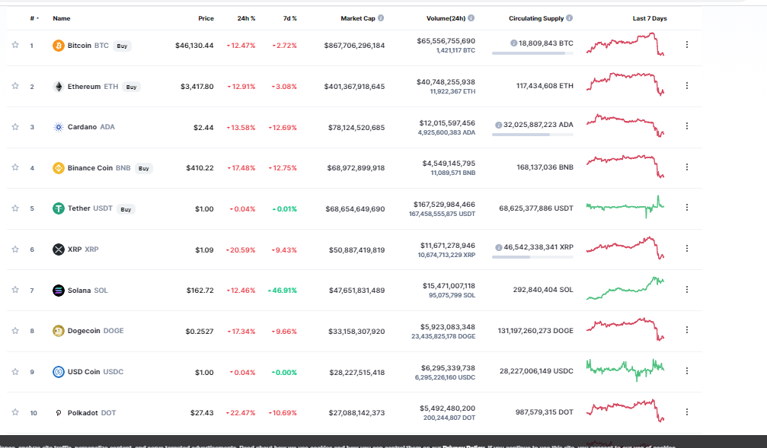This screenshot has width=767, height=448.
Task: Toggle the Polkadot watchlist star
Action: (x=15, y=412)
